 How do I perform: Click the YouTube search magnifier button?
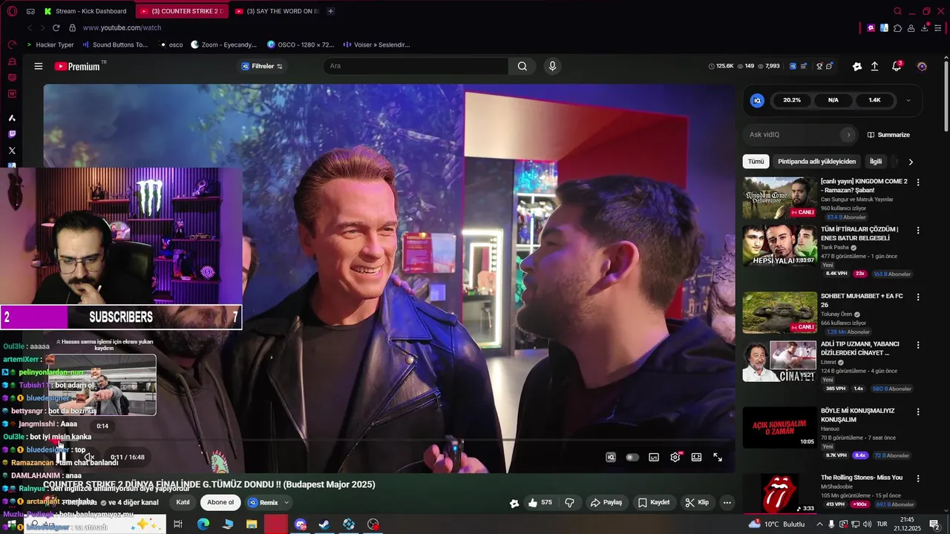pos(522,66)
